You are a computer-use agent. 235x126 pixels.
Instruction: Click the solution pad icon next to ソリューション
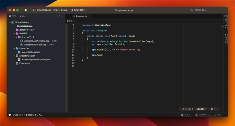(10, 16)
